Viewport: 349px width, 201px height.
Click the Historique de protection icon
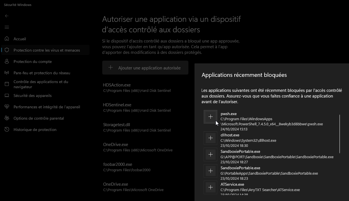click(7, 130)
